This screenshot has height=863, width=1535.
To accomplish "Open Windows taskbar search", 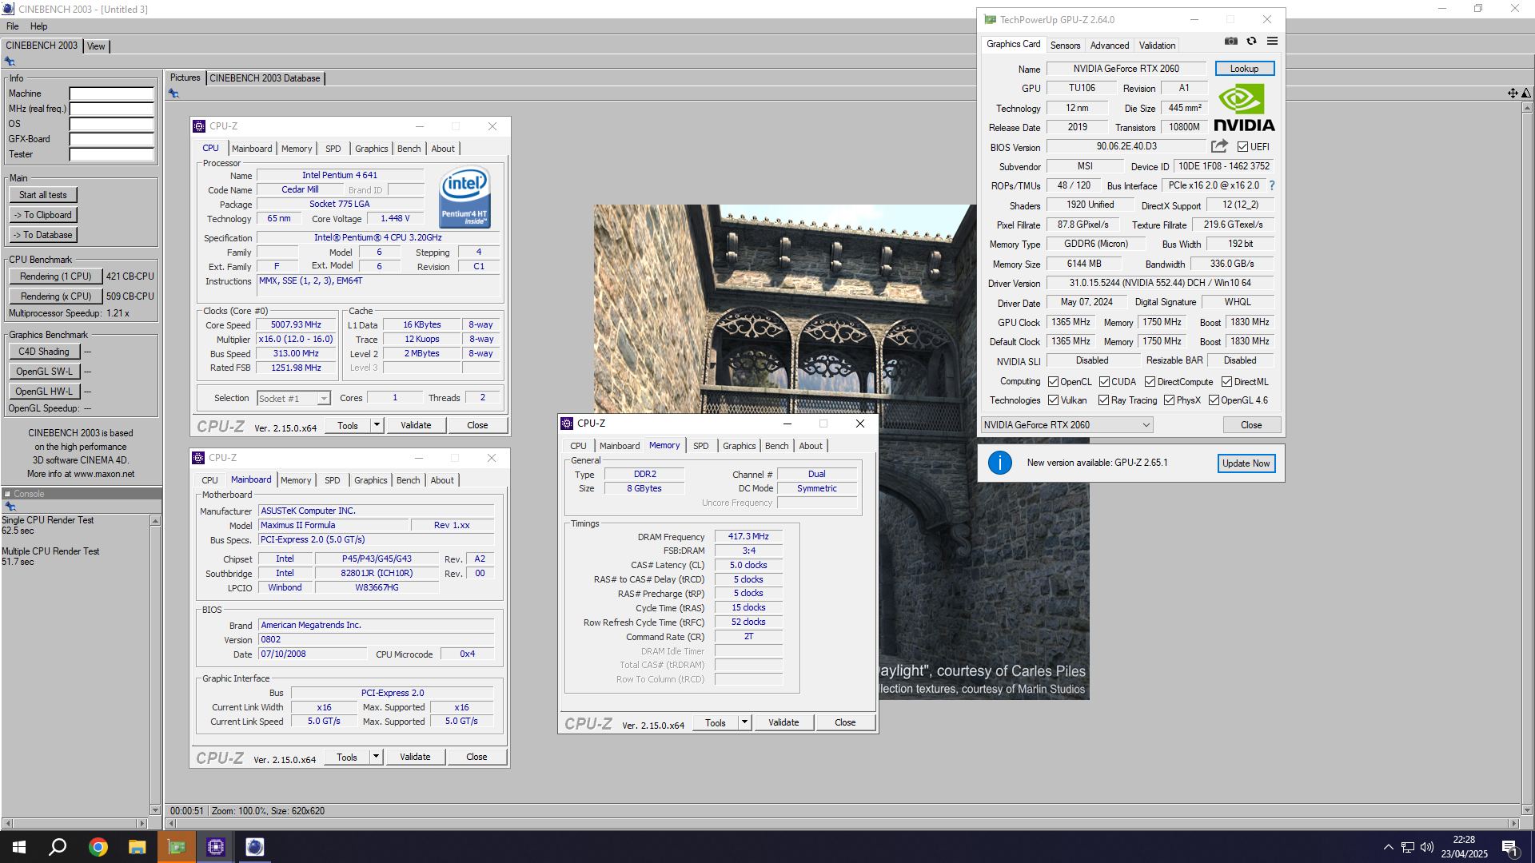I will click(58, 847).
